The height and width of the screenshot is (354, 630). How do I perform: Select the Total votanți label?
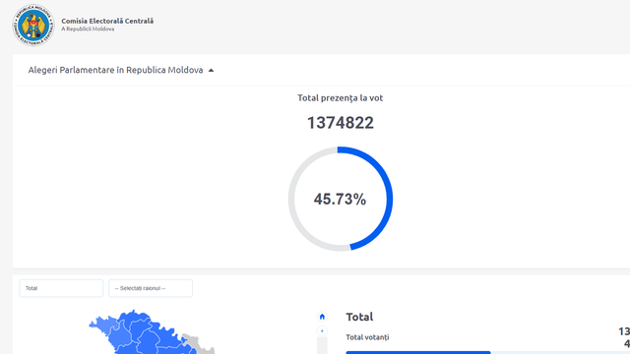point(367,337)
